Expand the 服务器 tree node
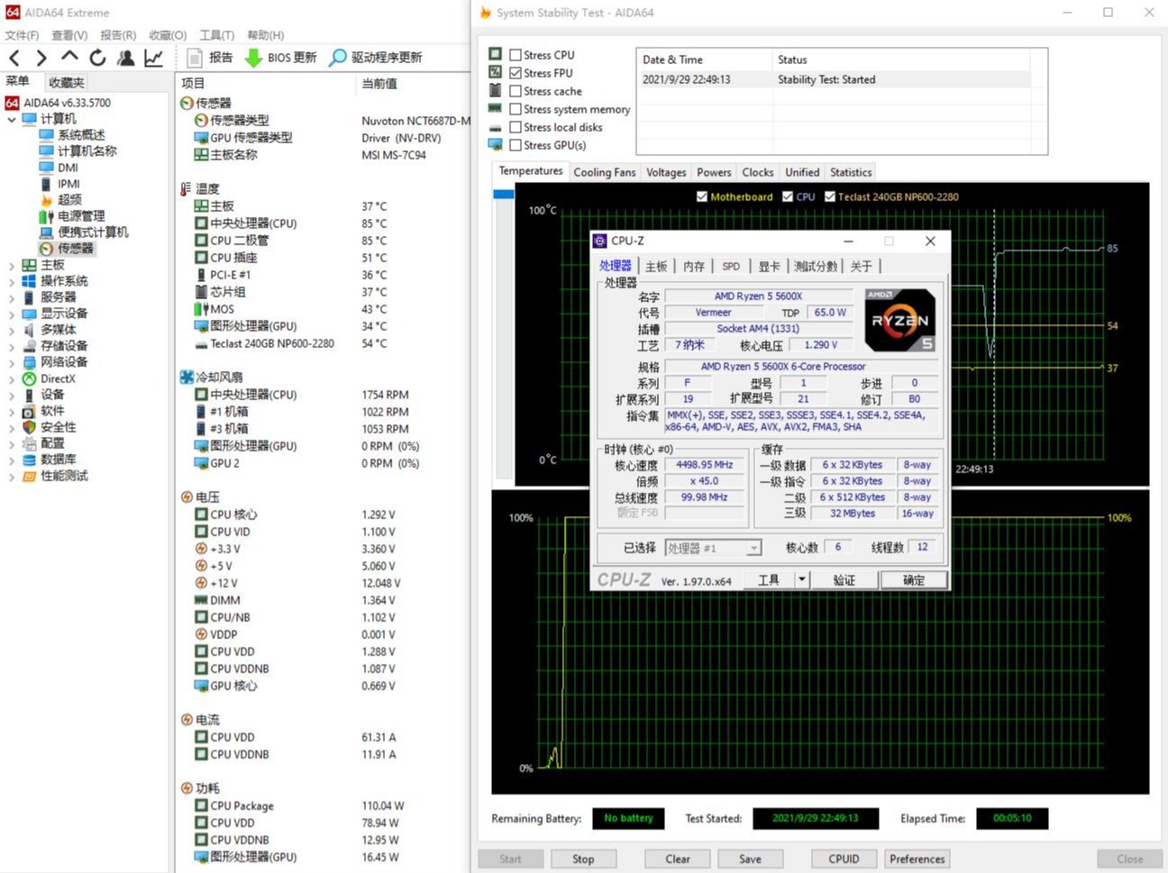The image size is (1168, 873). click(x=11, y=297)
